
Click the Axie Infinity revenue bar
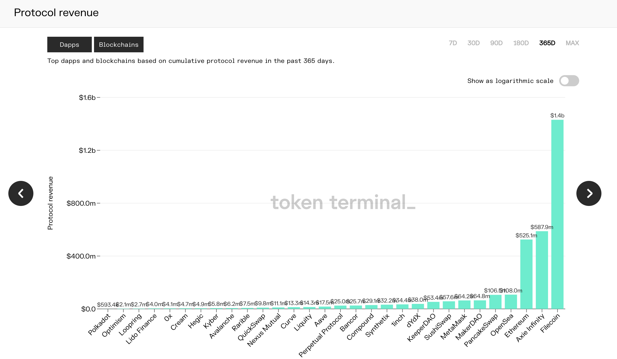[x=542, y=270]
